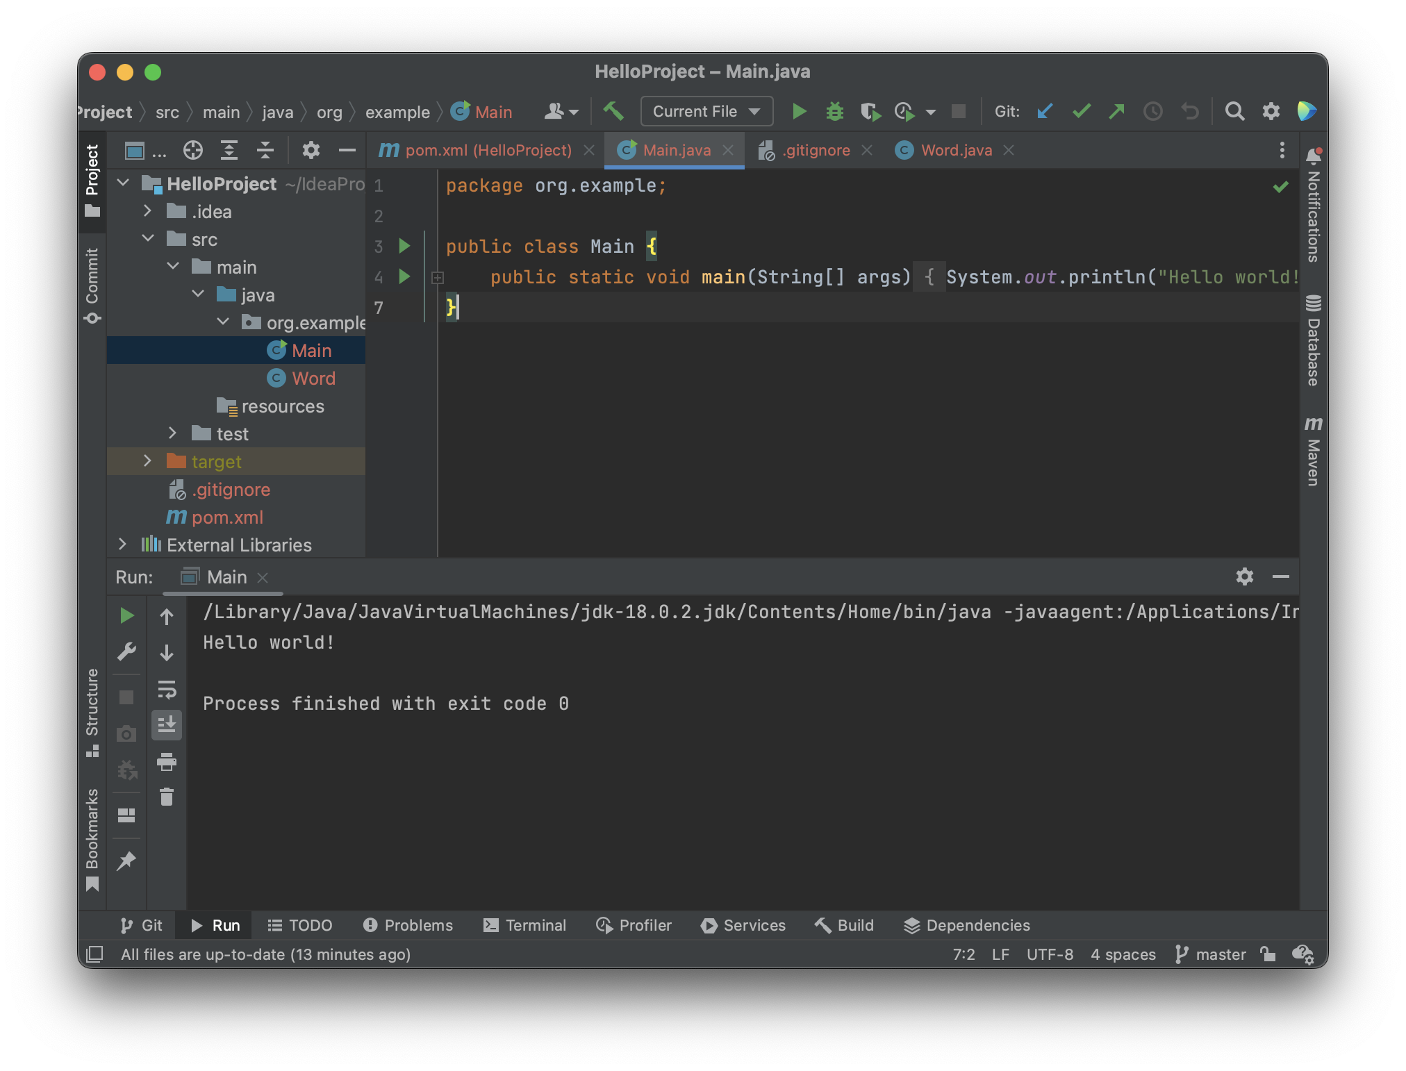Image resolution: width=1406 pixels, height=1071 pixels.
Task: Open the Terminal tool window tab
Action: (x=525, y=925)
